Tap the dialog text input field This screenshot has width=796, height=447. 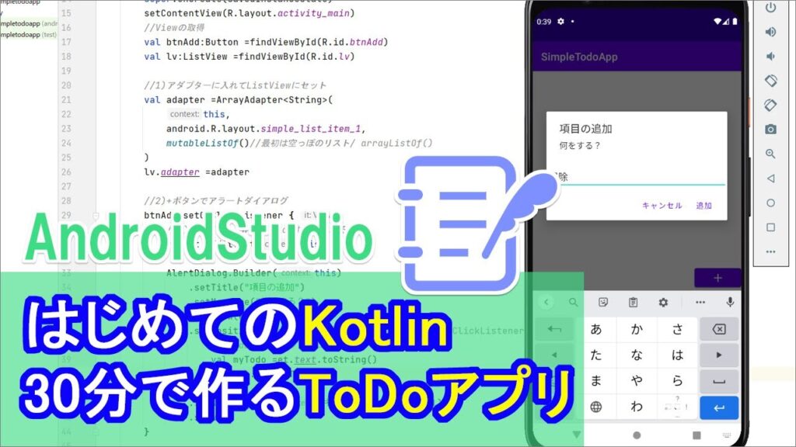click(641, 177)
